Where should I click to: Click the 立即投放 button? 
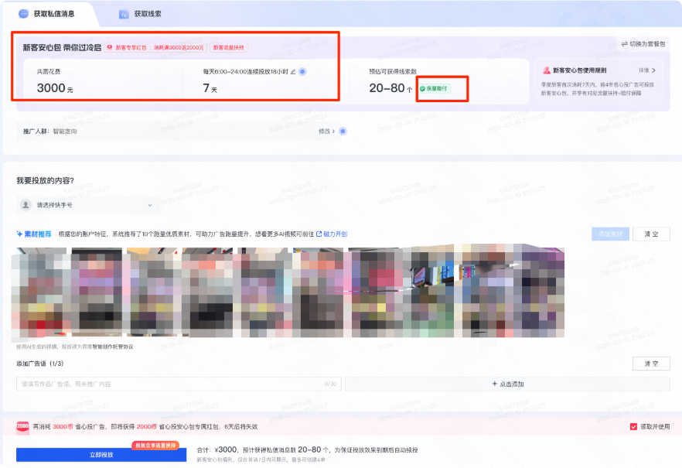[x=101, y=455]
